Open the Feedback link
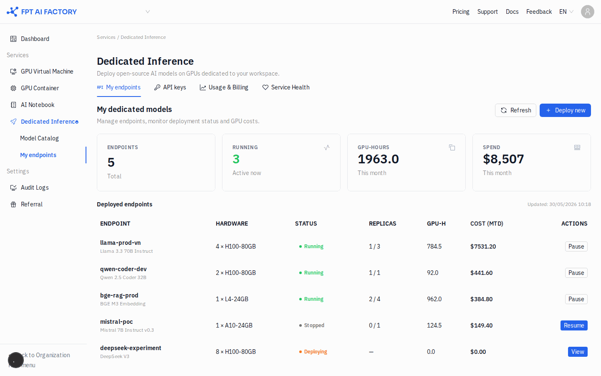Image resolution: width=601 pixels, height=376 pixels. point(539,12)
